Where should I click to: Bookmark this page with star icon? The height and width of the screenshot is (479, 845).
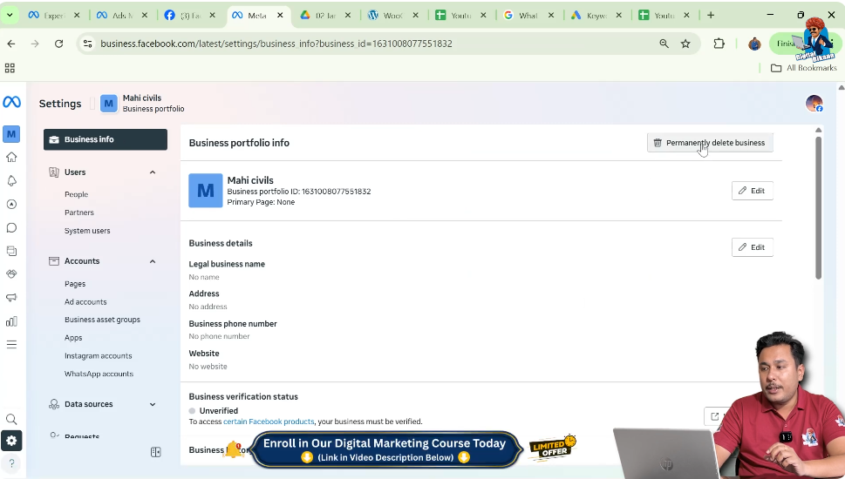point(685,44)
